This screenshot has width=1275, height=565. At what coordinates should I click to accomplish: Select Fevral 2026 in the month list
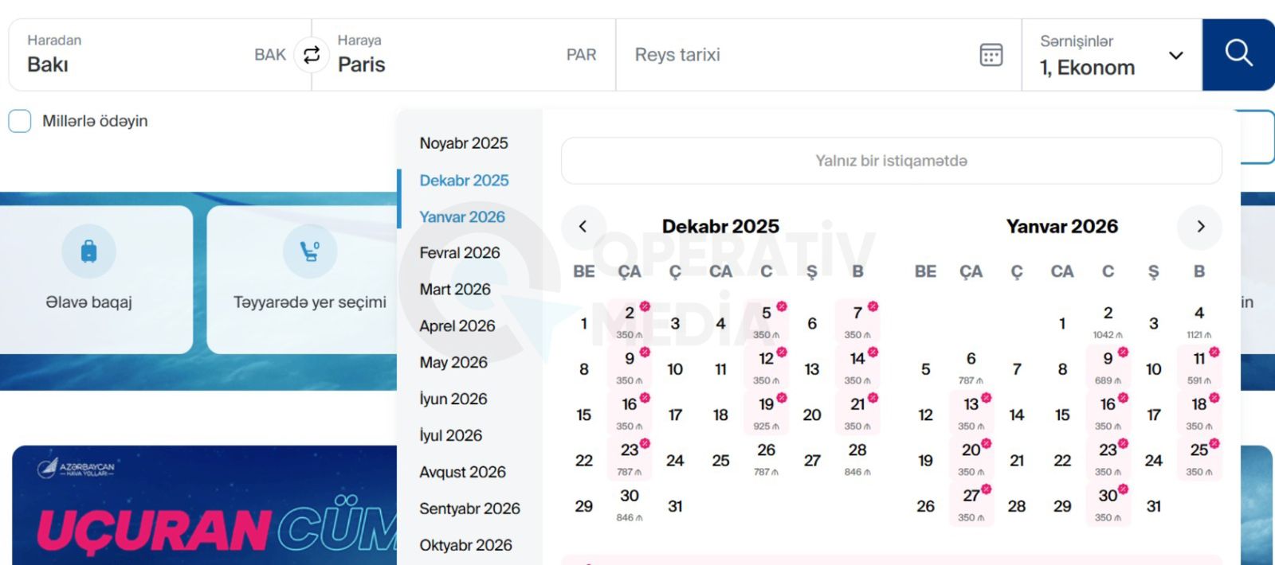[x=460, y=253]
